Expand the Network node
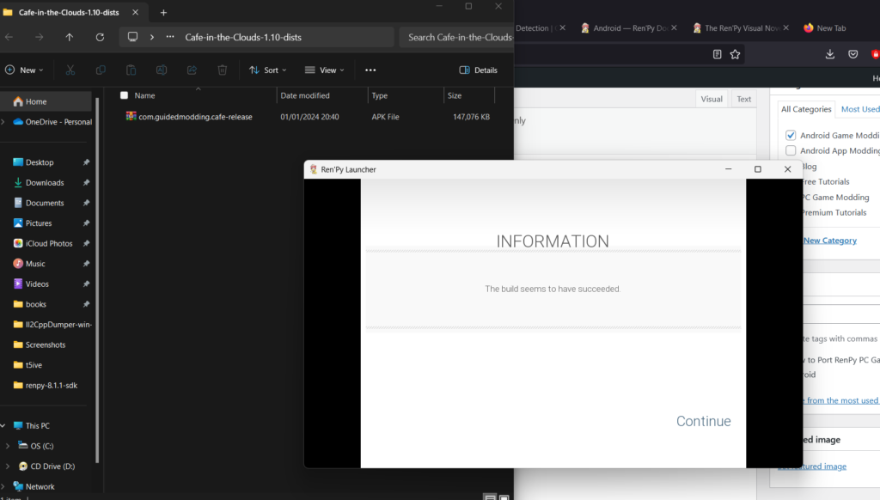Screen dimensions: 880x500 pos(3,486)
